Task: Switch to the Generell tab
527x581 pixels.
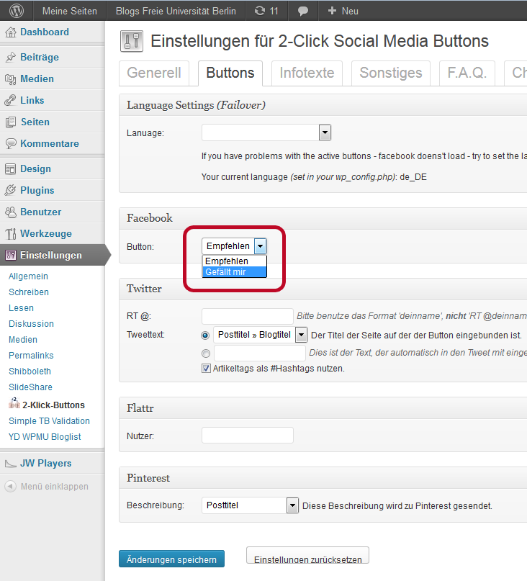Action: pos(154,73)
